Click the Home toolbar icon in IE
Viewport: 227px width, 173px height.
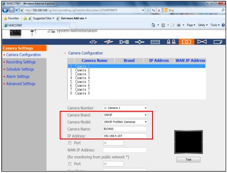pyautogui.click(x=153, y=25)
